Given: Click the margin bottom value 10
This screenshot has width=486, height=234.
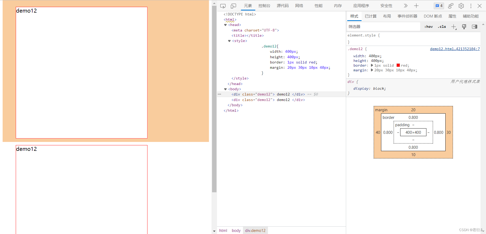Looking at the screenshot, I should (x=413, y=155).
